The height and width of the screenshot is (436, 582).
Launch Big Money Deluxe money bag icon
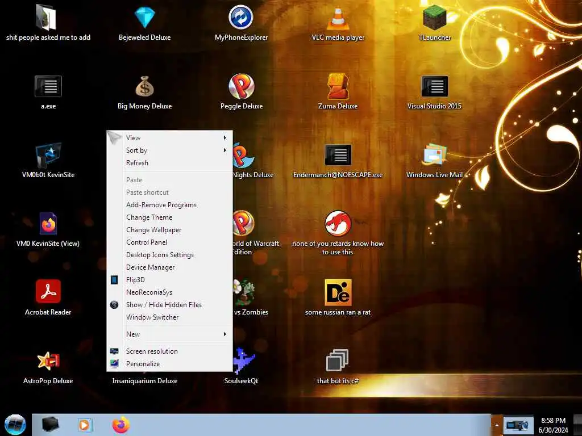tap(144, 92)
